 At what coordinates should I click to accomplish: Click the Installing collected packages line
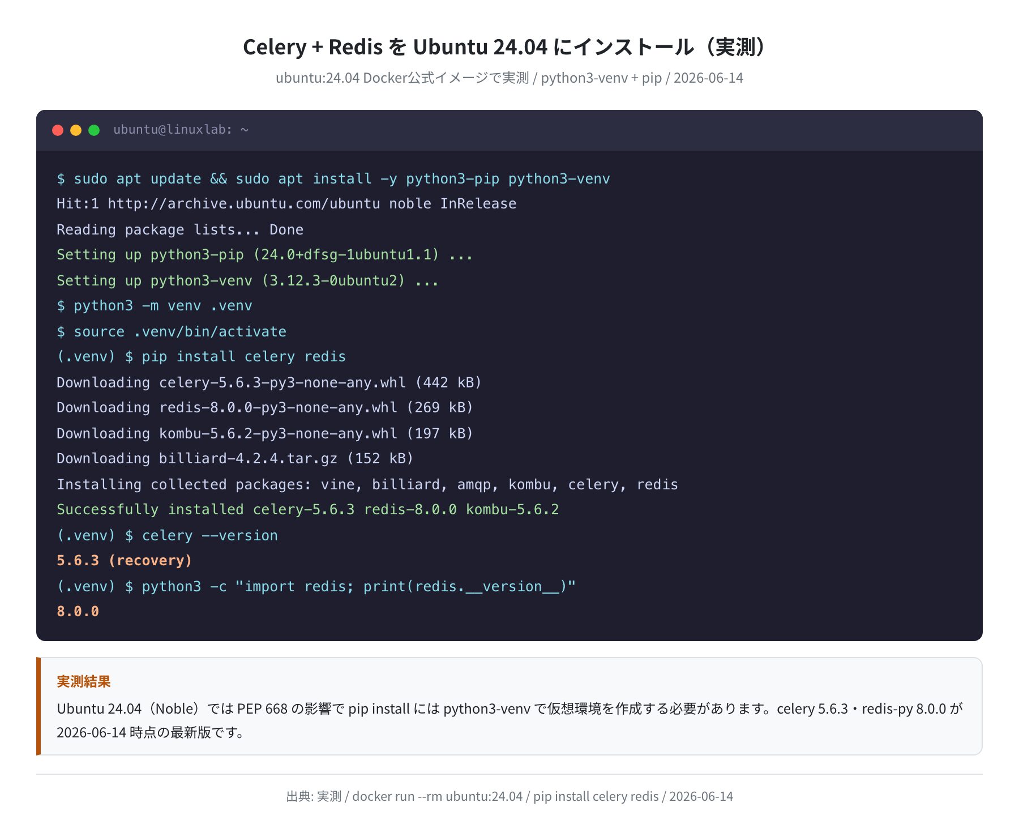coord(367,485)
